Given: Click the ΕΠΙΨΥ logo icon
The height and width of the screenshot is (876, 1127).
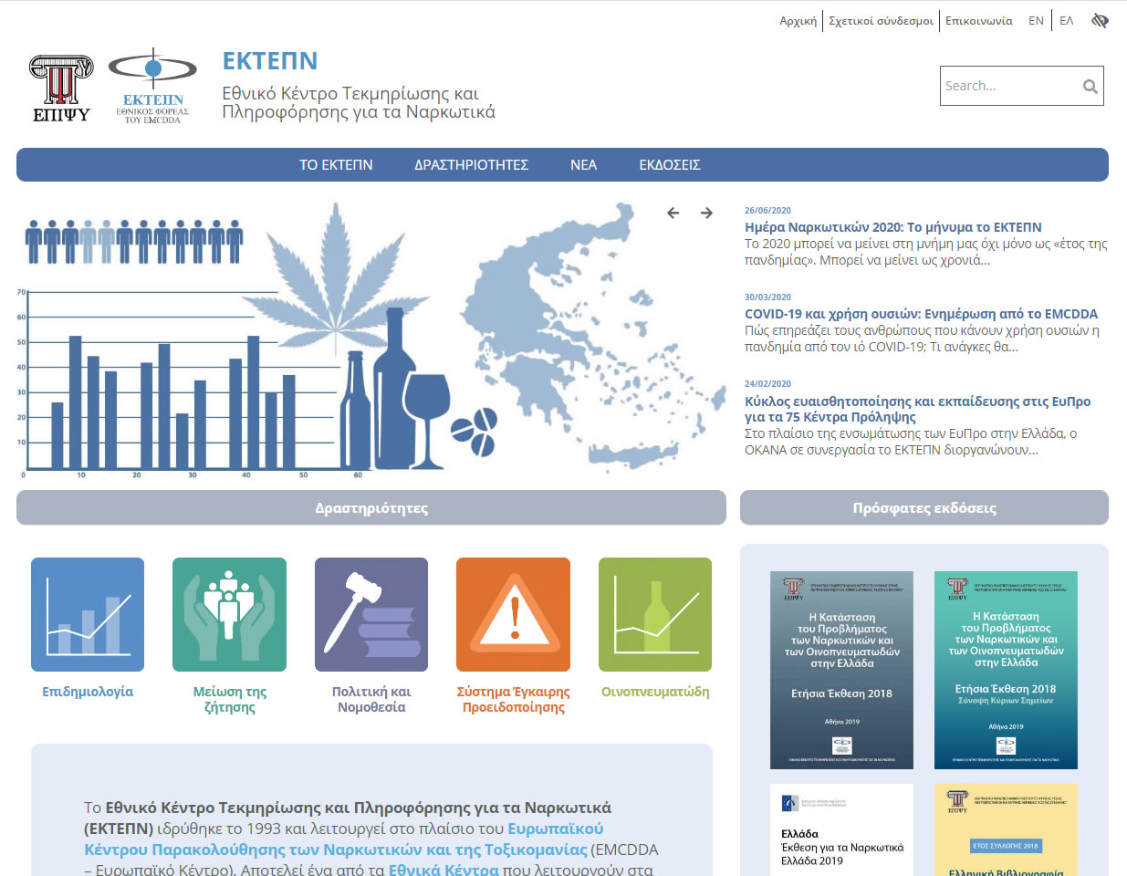Looking at the screenshot, I should 61,89.
